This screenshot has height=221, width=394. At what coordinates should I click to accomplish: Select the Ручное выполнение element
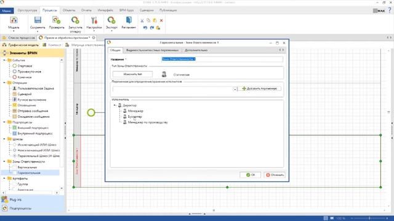[31, 99]
